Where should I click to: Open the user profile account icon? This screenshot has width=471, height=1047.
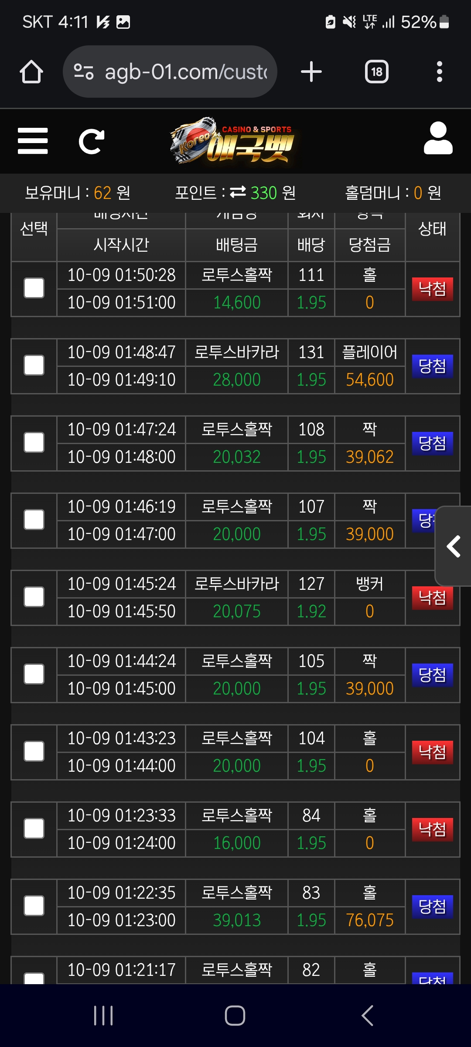[x=438, y=139]
